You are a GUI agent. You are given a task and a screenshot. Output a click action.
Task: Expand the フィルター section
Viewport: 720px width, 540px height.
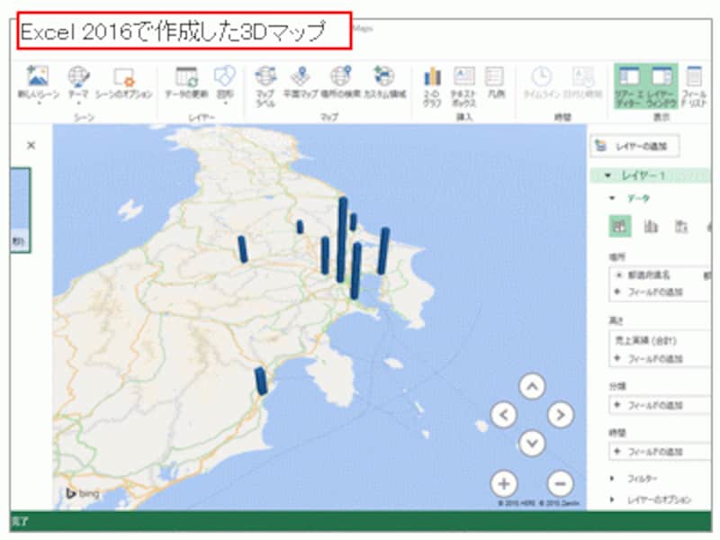click(x=612, y=479)
